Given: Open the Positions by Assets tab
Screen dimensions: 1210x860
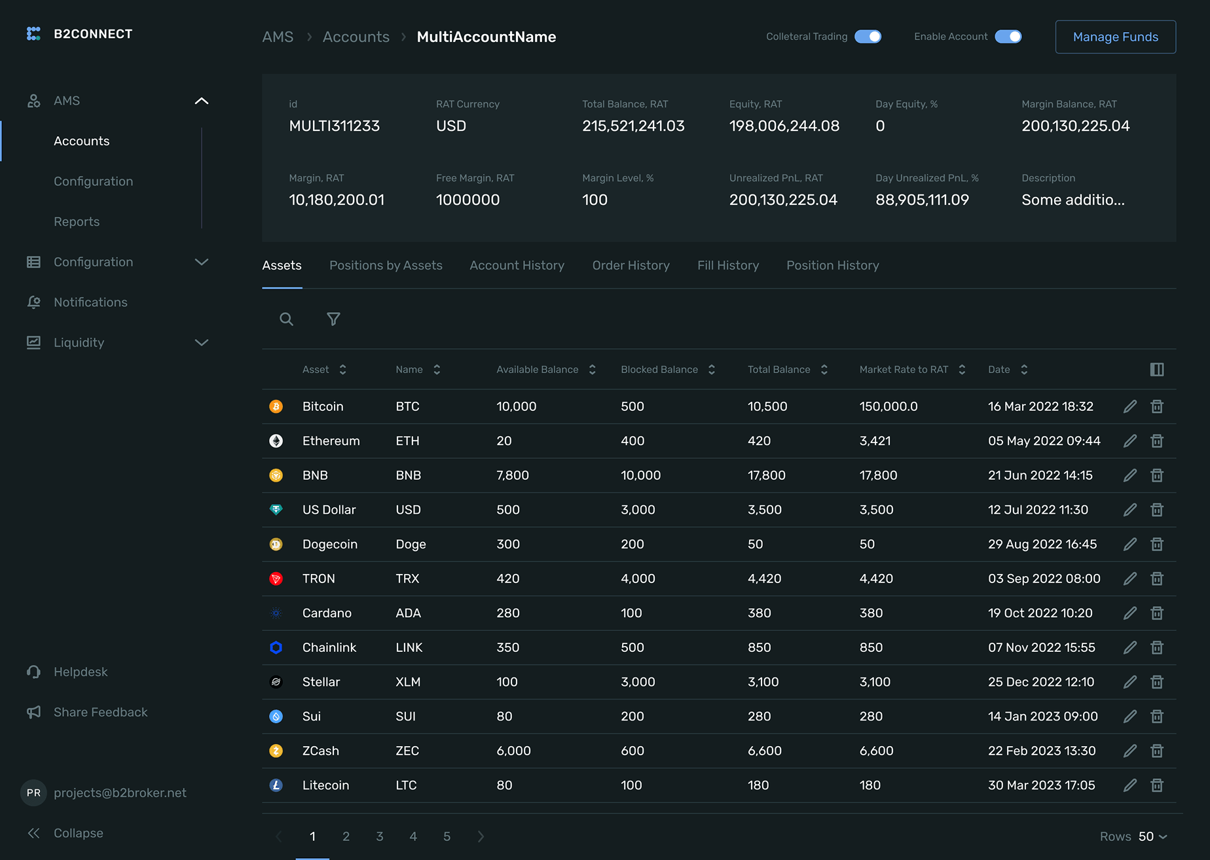Looking at the screenshot, I should (x=386, y=265).
